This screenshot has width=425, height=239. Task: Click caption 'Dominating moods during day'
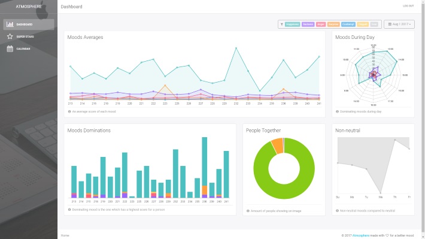pyautogui.click(x=360, y=111)
